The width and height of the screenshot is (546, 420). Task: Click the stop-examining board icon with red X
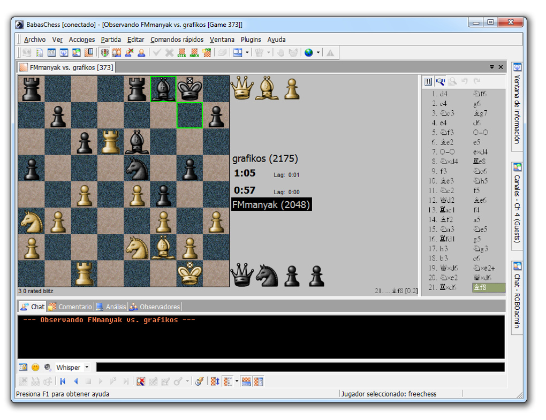tap(141, 381)
